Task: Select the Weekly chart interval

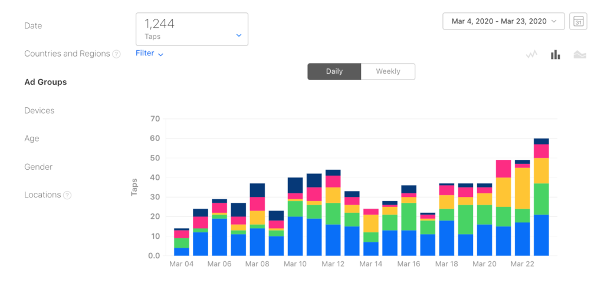Action: point(388,71)
